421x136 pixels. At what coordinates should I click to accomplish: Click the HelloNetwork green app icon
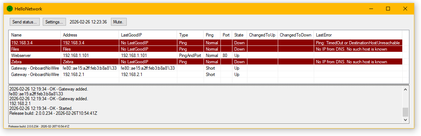tap(10, 9)
